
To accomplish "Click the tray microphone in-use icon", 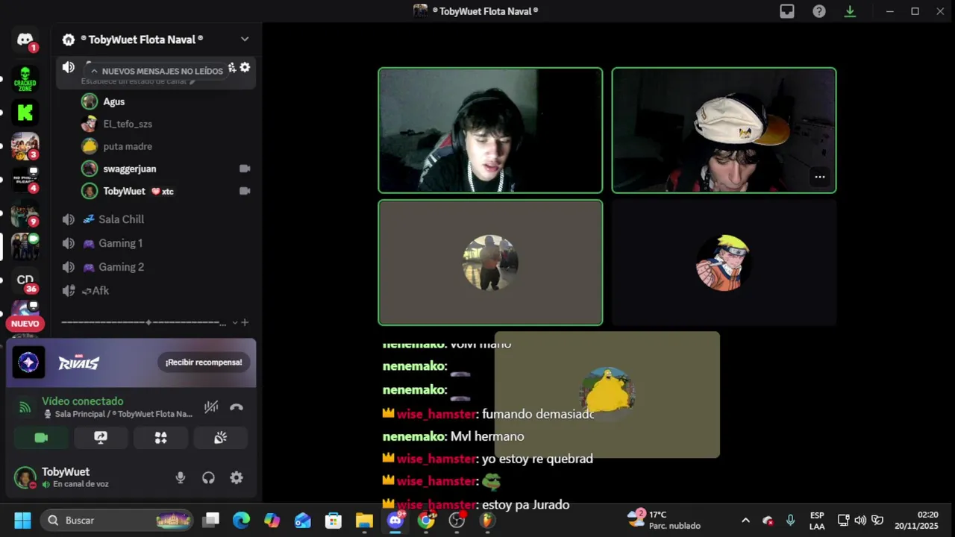I will pyautogui.click(x=791, y=520).
